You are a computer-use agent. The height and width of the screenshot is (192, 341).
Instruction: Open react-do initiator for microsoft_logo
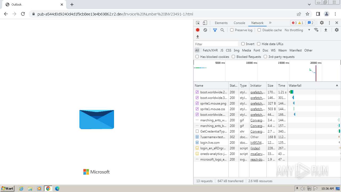[258, 159]
